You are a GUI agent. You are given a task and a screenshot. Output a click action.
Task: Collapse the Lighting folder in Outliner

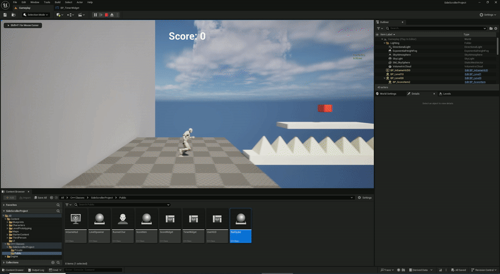tap(384, 43)
